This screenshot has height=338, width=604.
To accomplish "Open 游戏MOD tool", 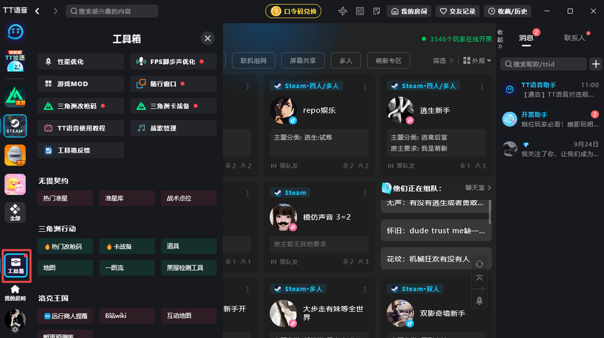I will point(81,83).
